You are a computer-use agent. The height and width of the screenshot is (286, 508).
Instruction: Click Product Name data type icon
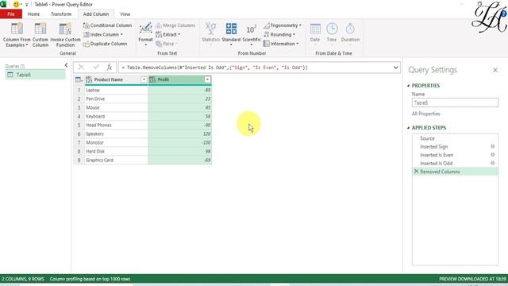89,79
